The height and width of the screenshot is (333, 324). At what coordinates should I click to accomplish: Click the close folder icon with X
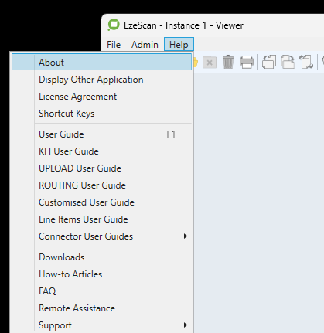point(210,63)
